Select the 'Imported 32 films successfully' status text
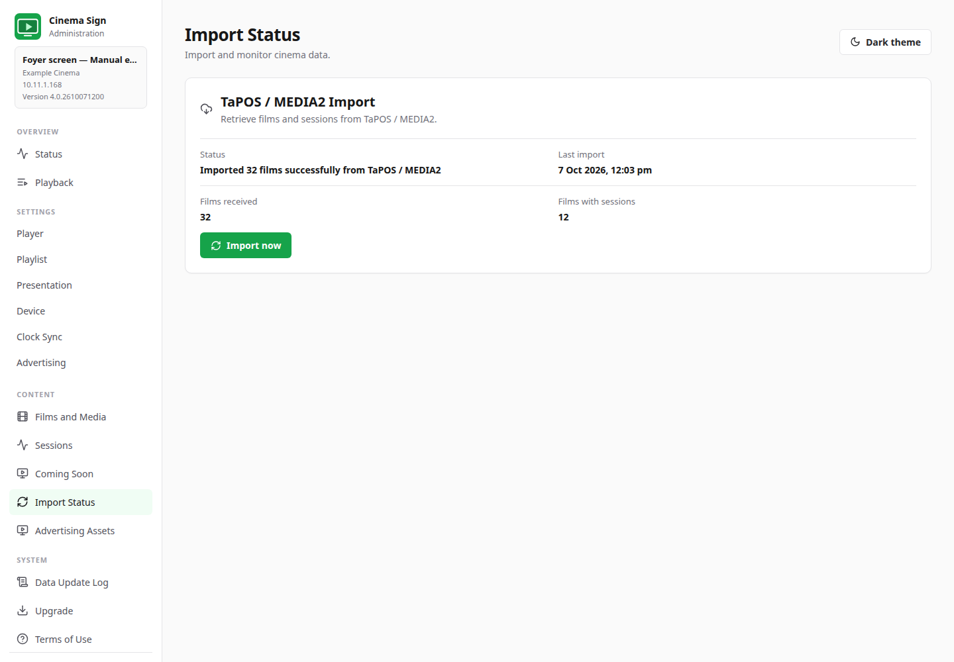Image resolution: width=954 pixels, height=662 pixels. pyautogui.click(x=321, y=170)
